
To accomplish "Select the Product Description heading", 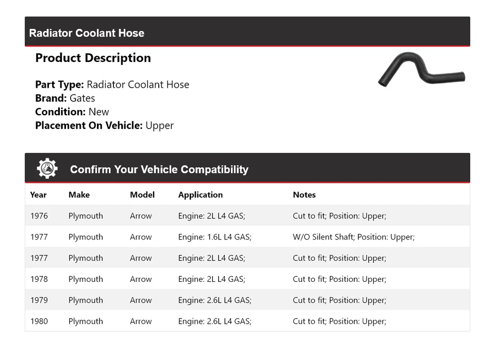I will pyautogui.click(x=93, y=58).
